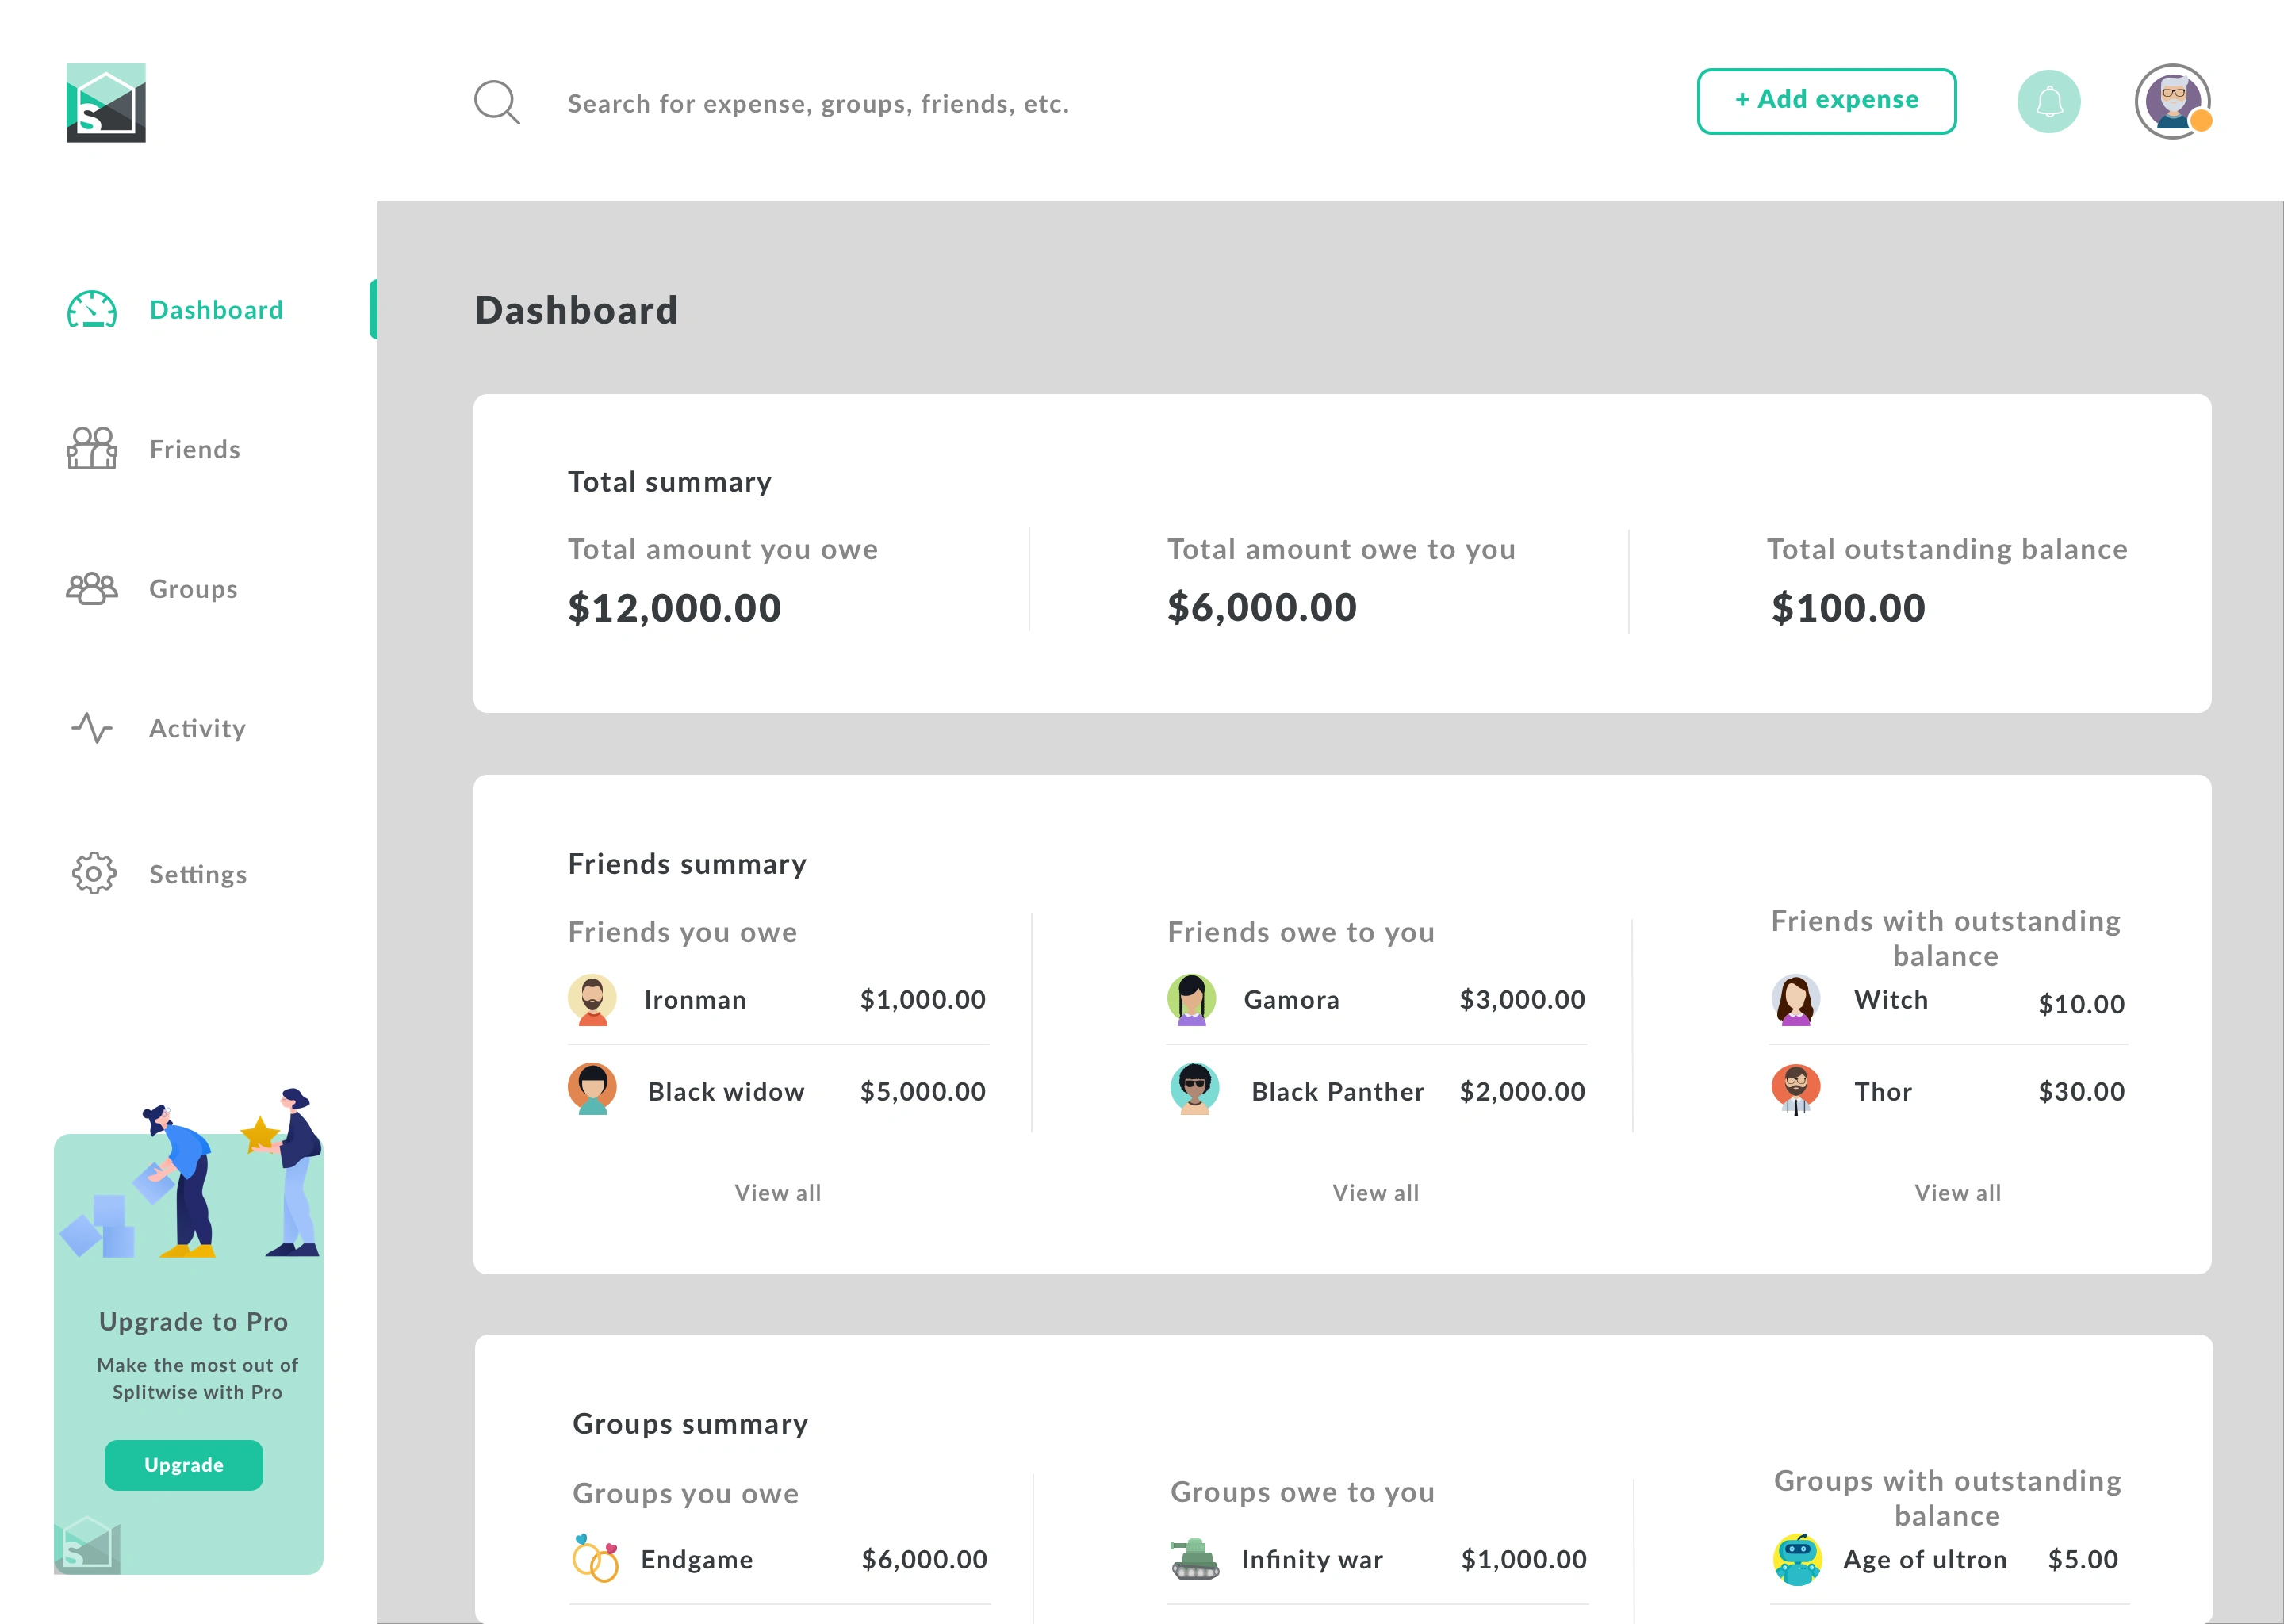The height and width of the screenshot is (1624, 2284).
Task: Go to the Friends menu item
Action: tap(195, 449)
